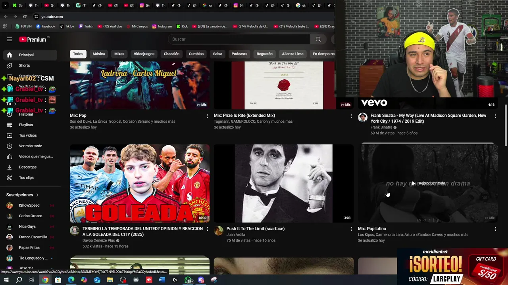Viewport: 508px width, 285px height.
Task: Open the Windows Start menu
Action: tap(6, 280)
